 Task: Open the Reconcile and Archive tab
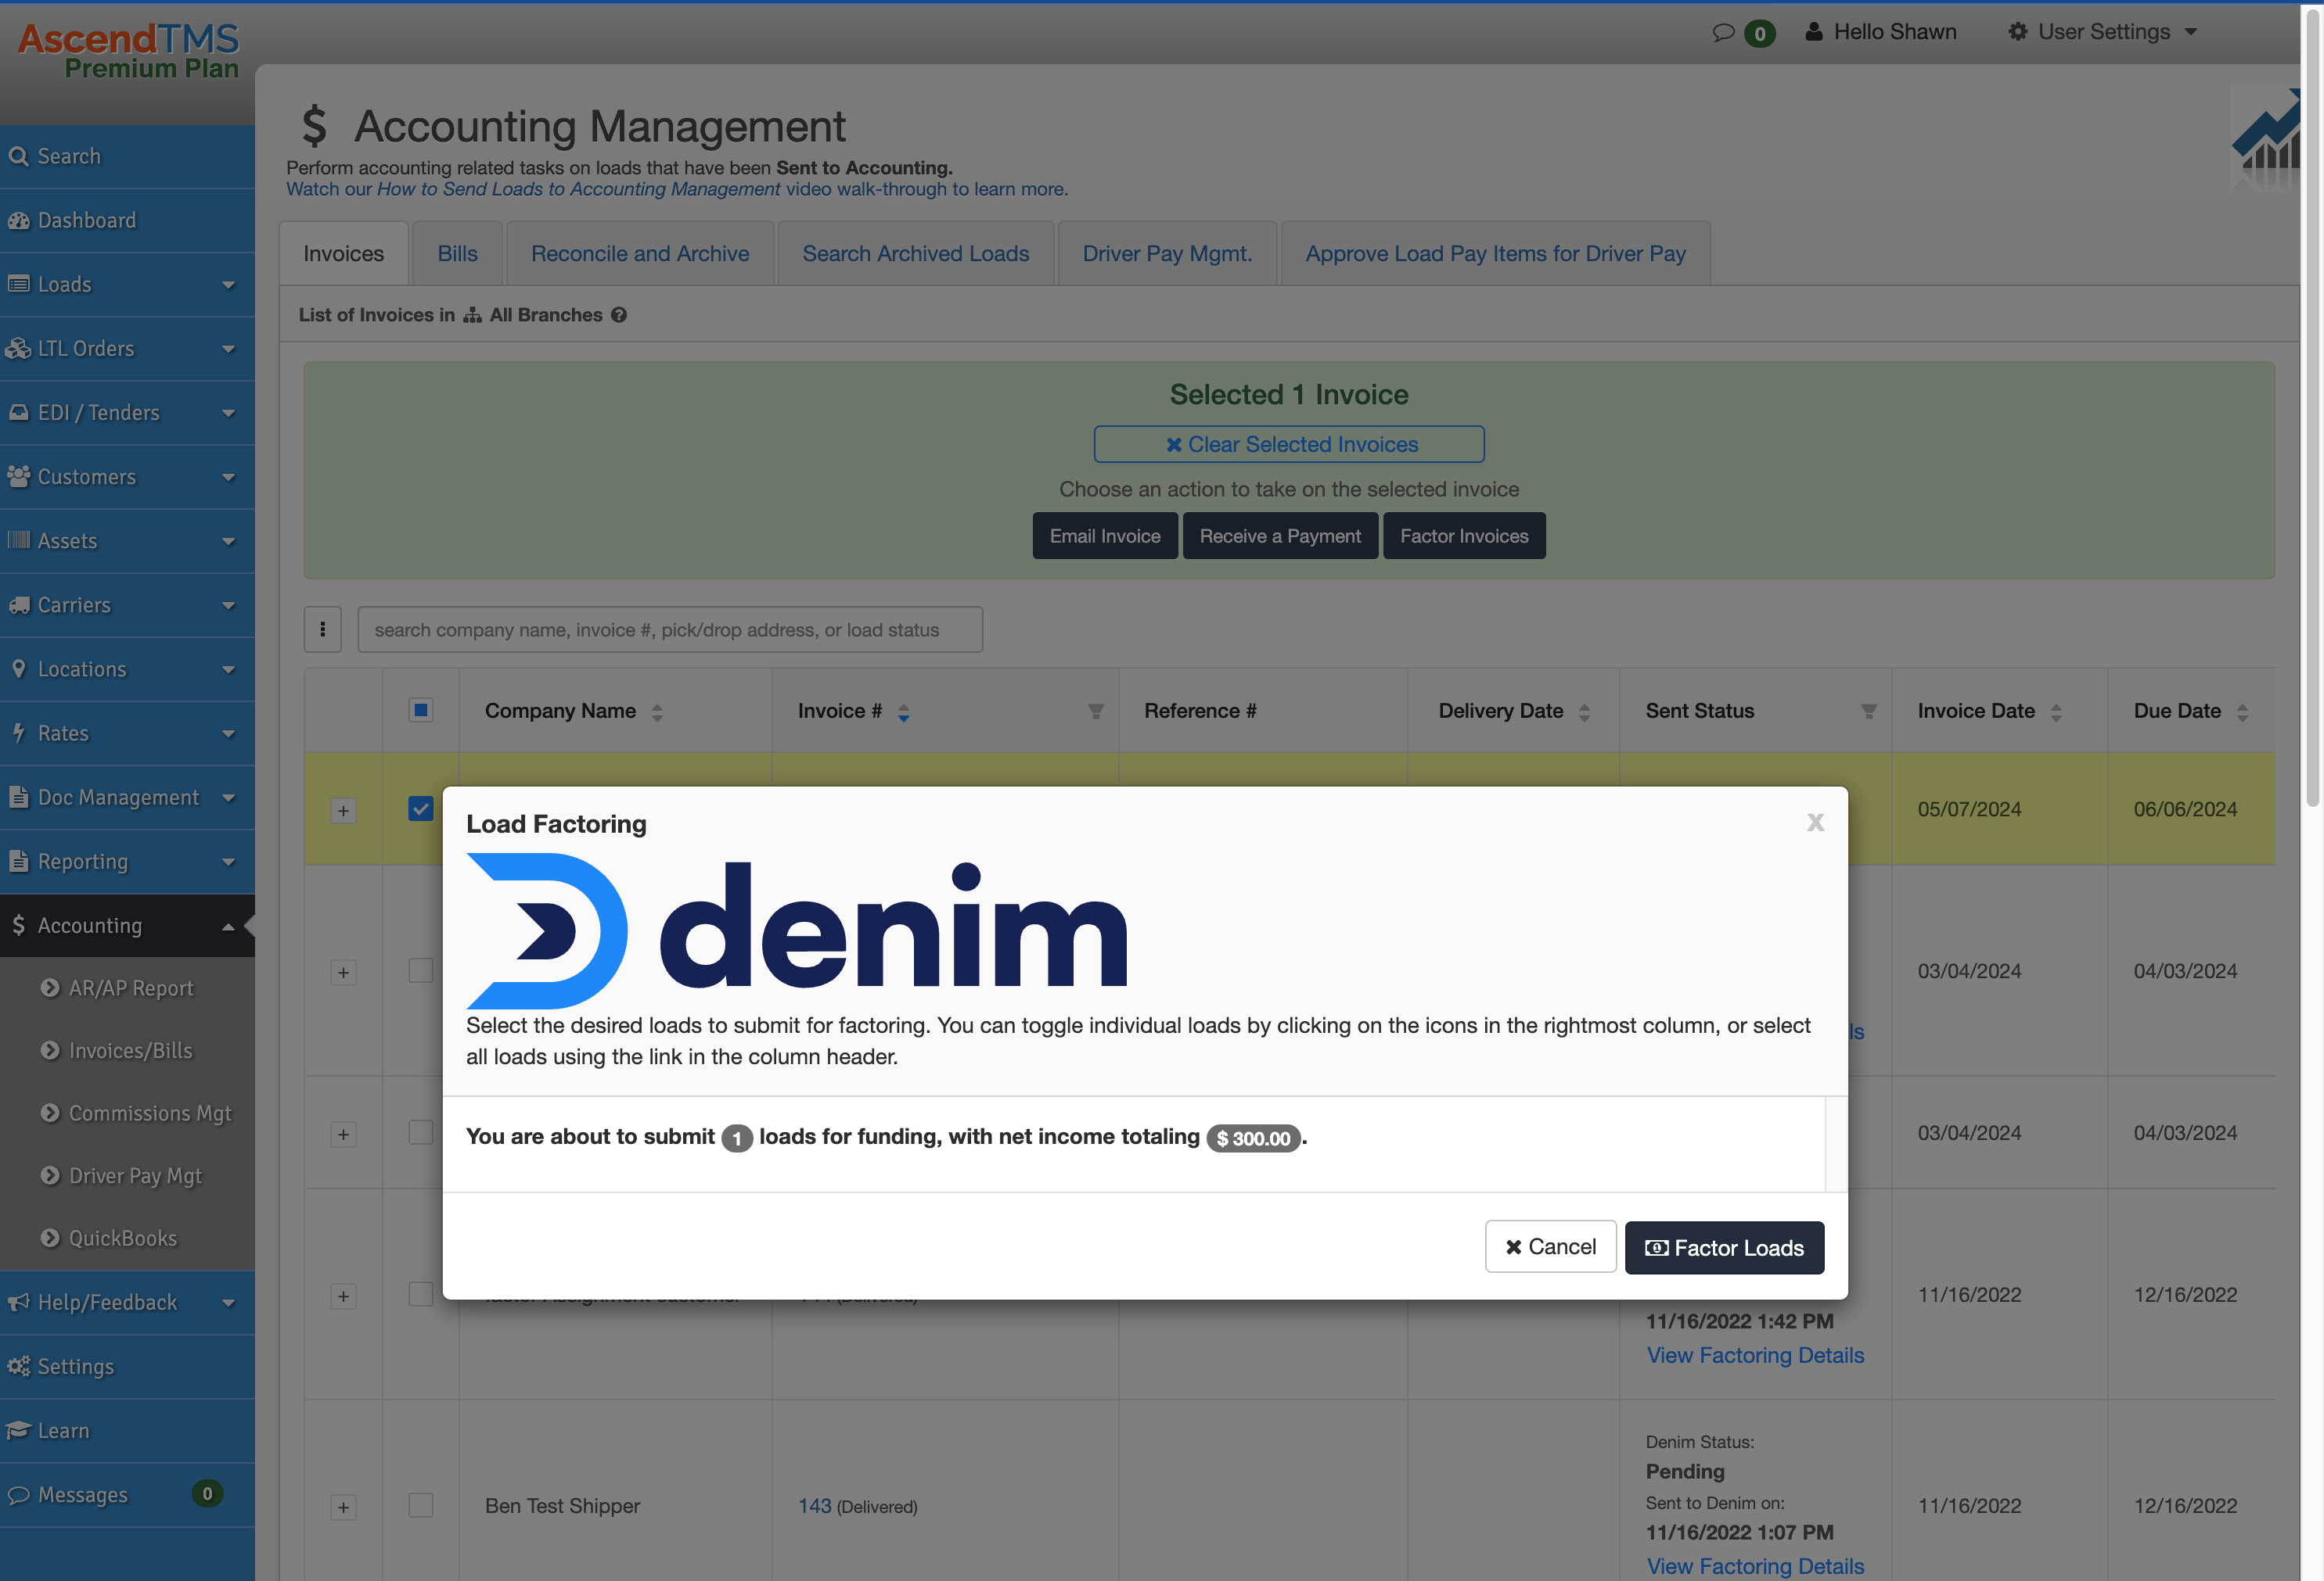640,254
